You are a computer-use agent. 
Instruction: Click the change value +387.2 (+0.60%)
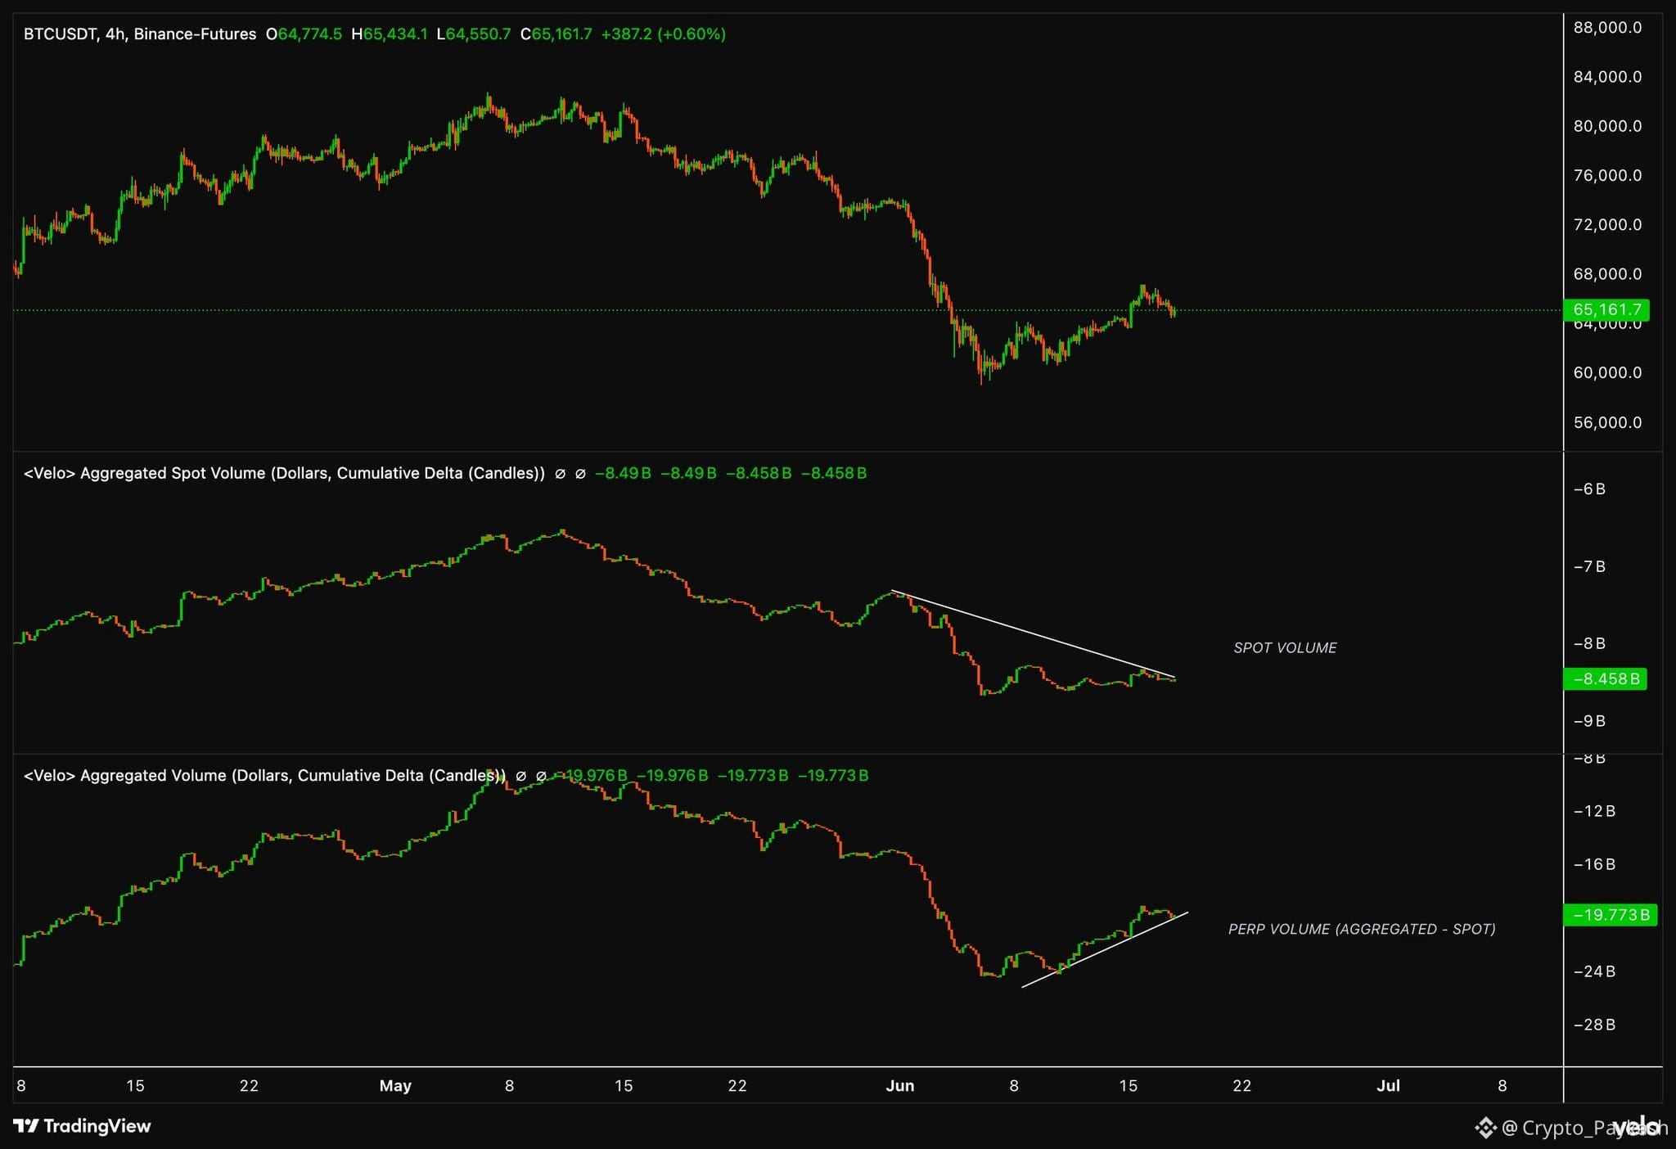(x=663, y=34)
